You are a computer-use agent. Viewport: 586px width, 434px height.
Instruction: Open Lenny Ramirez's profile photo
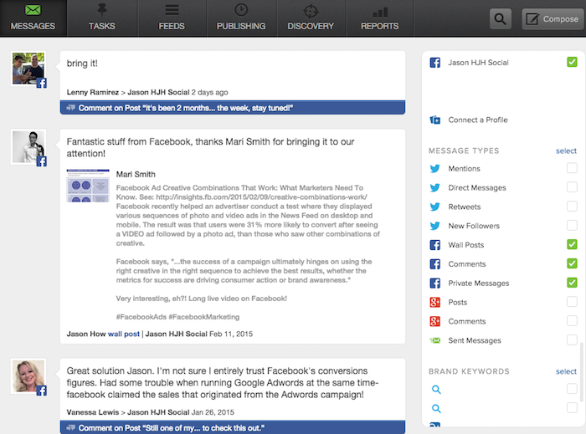[28, 69]
